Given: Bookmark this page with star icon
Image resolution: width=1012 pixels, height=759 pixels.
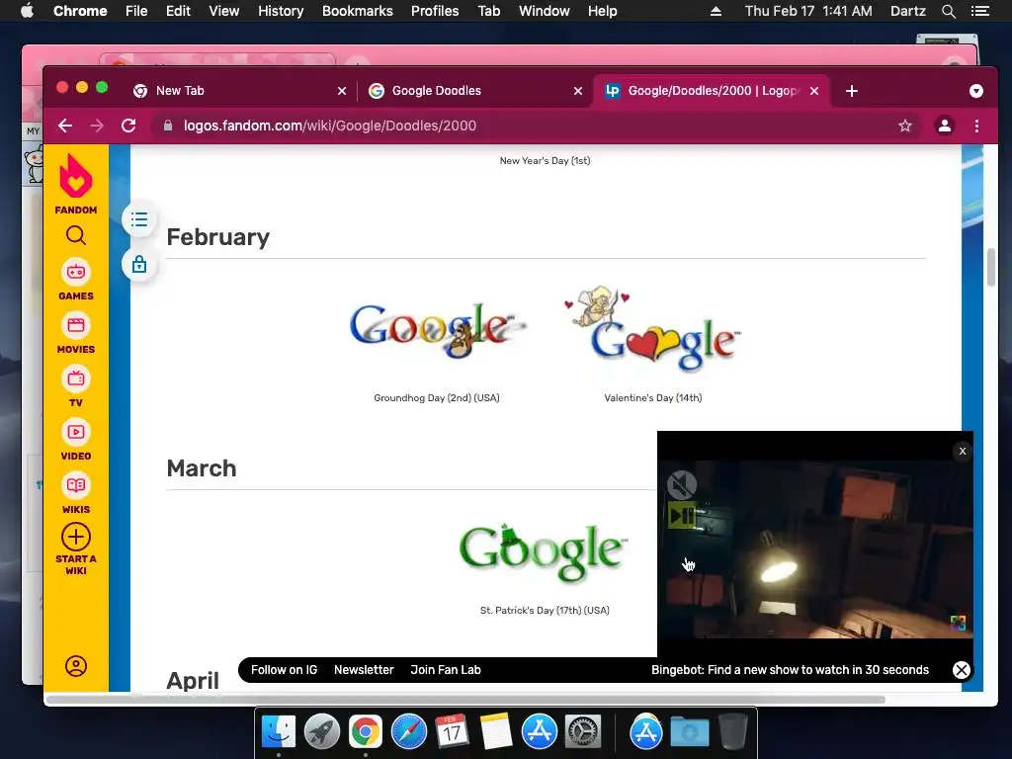Looking at the screenshot, I should [905, 126].
